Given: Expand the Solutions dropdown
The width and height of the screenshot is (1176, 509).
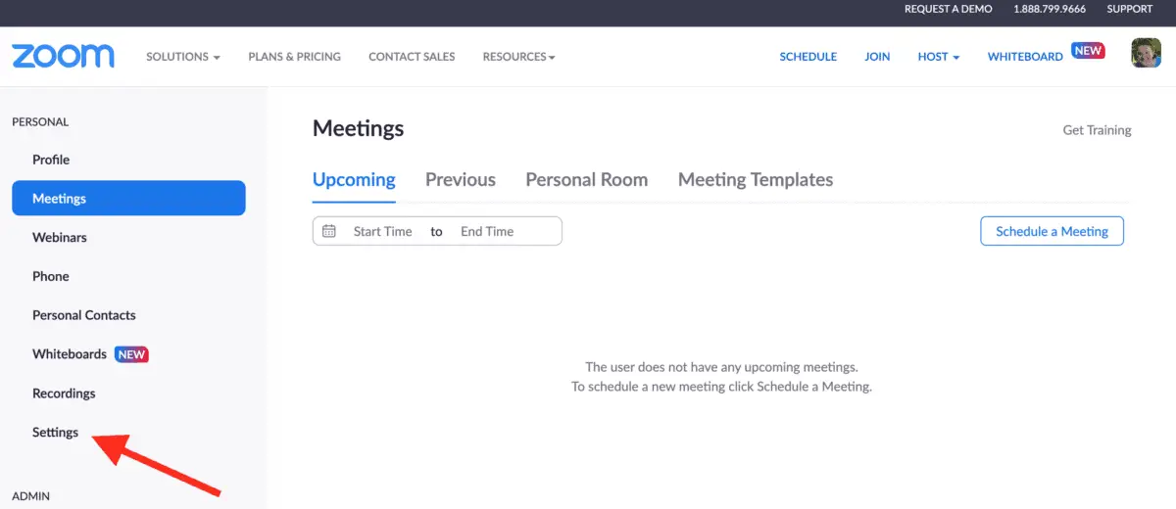Looking at the screenshot, I should coord(182,57).
